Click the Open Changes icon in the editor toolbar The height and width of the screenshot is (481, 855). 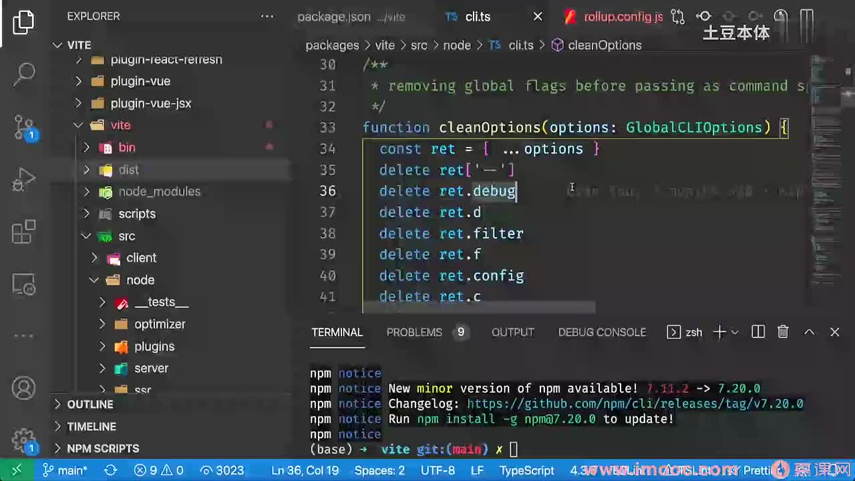(678, 17)
